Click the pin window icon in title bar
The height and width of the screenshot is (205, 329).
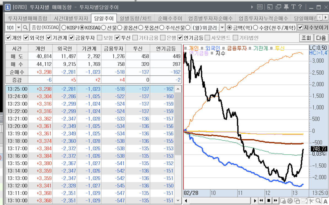[286, 7]
